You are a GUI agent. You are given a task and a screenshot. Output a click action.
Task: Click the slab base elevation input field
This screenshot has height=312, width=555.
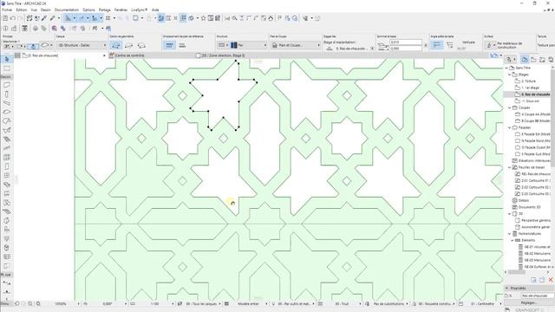pos(406,49)
